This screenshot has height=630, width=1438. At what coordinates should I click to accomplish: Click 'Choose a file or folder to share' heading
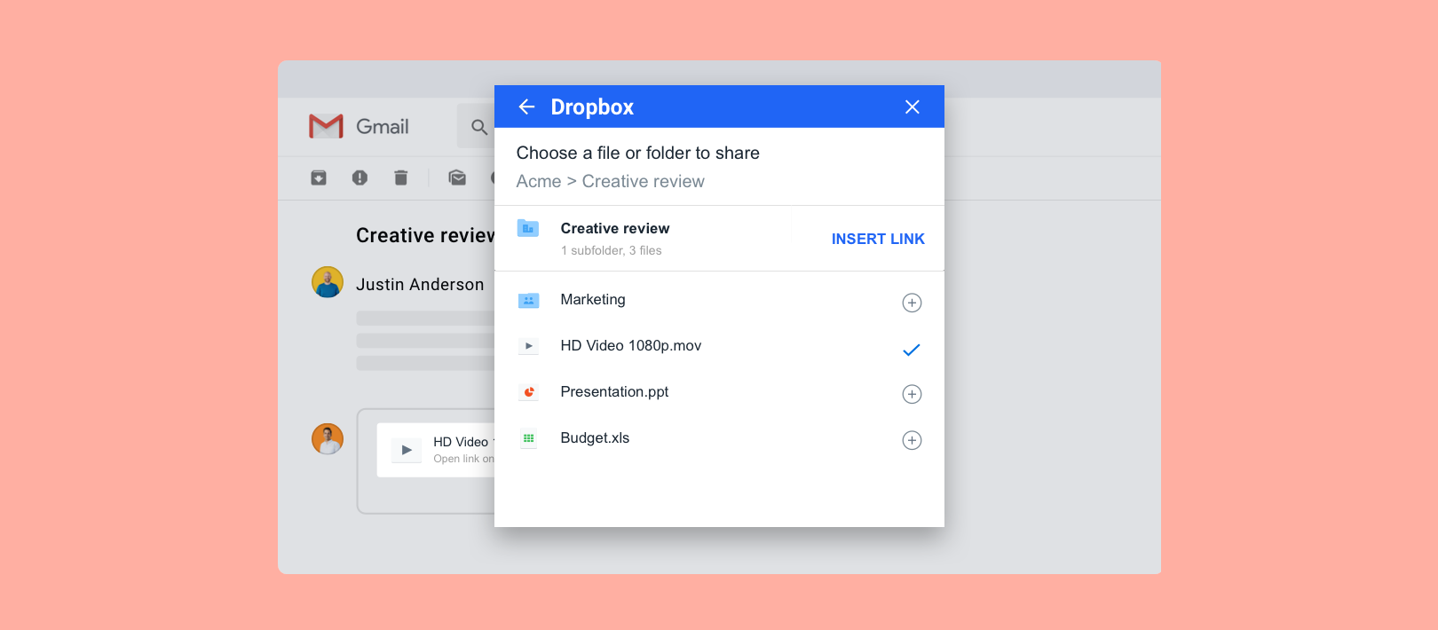(637, 153)
